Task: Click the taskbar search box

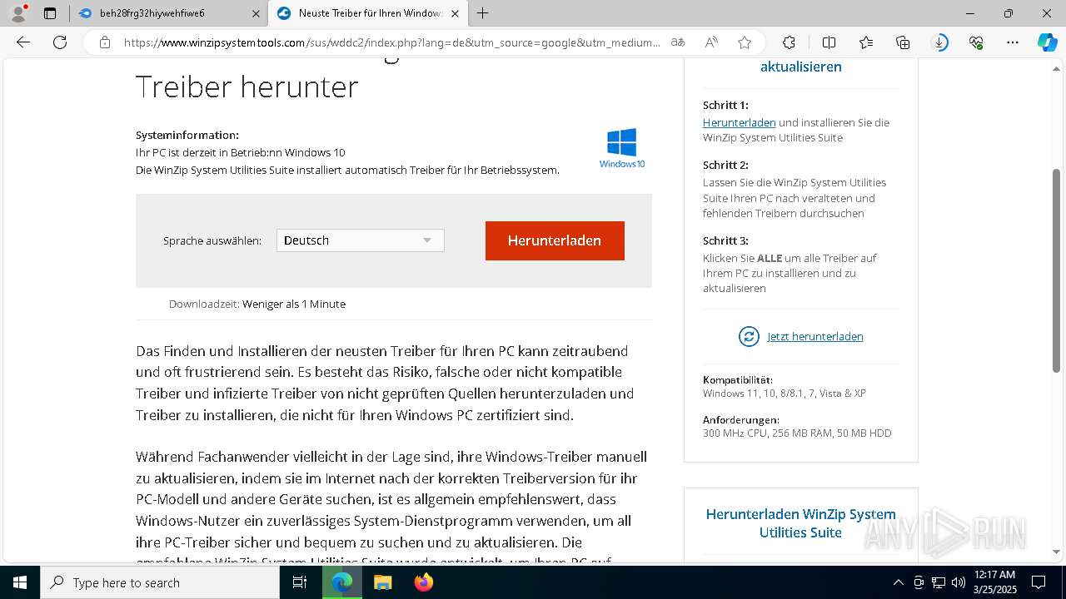Action: [160, 582]
